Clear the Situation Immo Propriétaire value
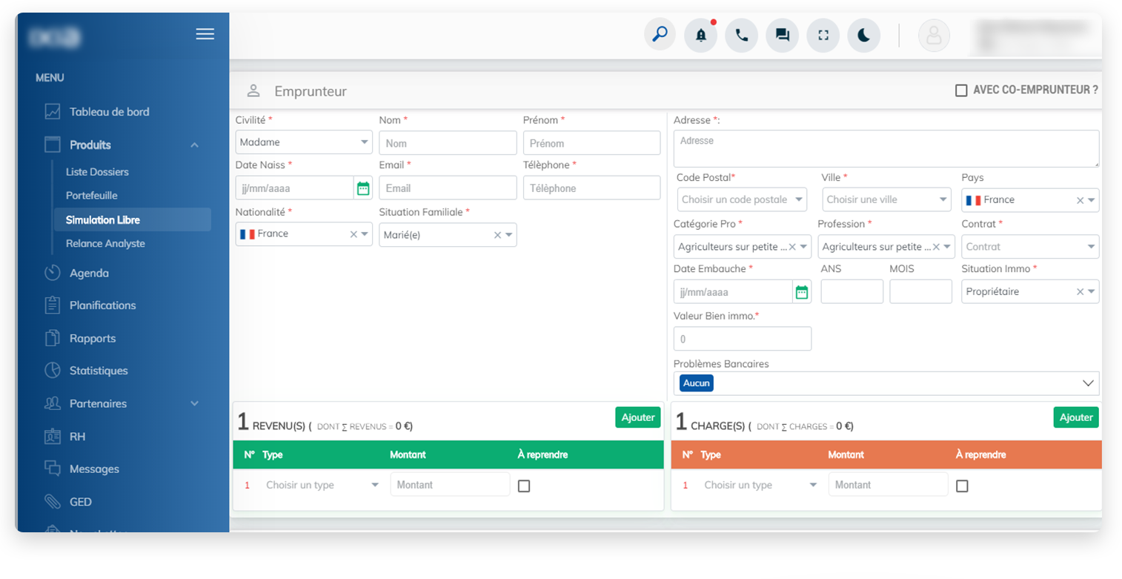This screenshot has width=1122, height=579. click(1080, 292)
